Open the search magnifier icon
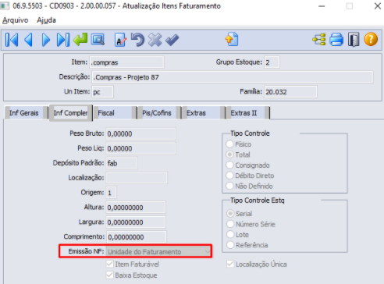 tap(98, 40)
